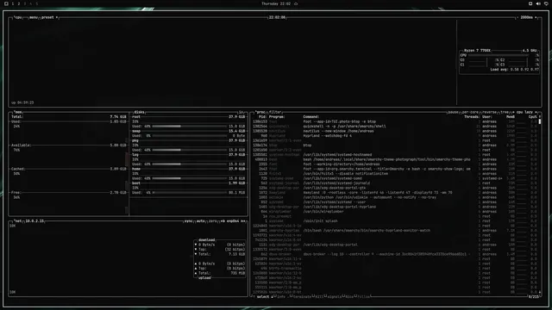The image size is (552, 310).
Task: Decrease update interval with minus before 2000ms
Action: 517,17
